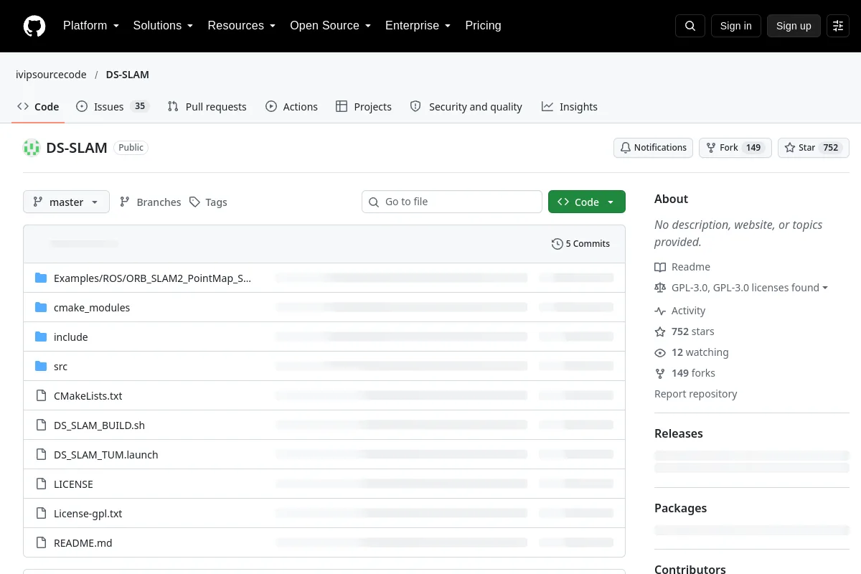This screenshot has width=861, height=574.
Task: Open the appearance settings sliders icon button
Action: click(x=838, y=26)
